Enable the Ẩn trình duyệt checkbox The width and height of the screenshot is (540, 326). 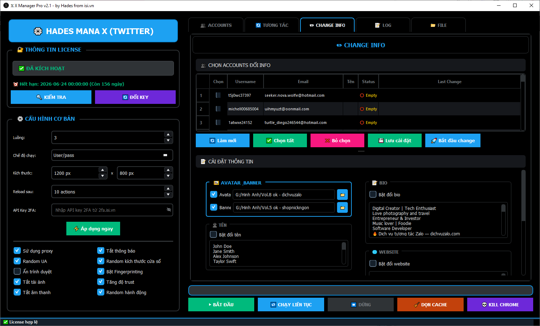point(17,271)
